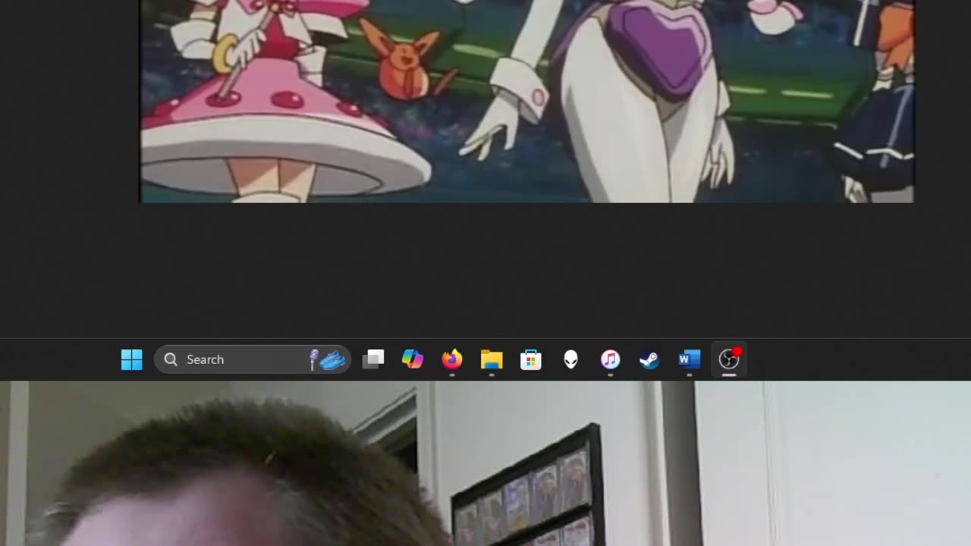The image size is (971, 546).
Task: Click the taskbar Search box
Action: coord(253,359)
